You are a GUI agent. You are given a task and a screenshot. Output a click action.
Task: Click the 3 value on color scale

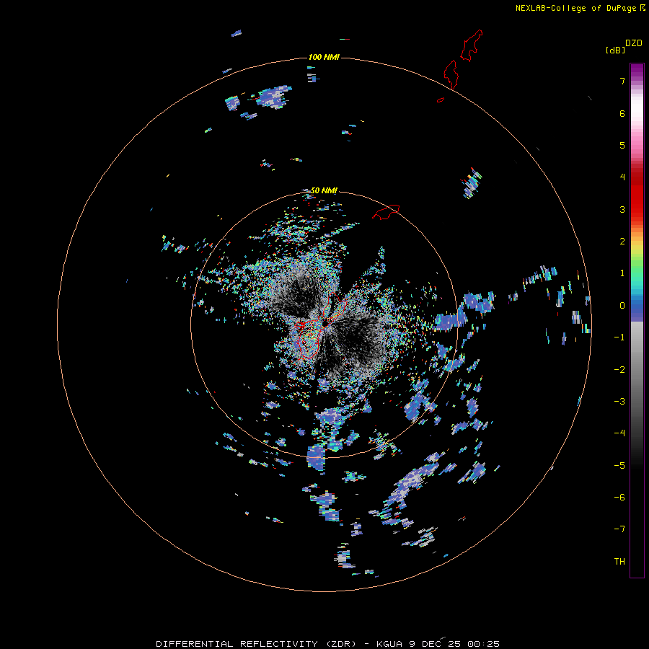pyautogui.click(x=622, y=209)
